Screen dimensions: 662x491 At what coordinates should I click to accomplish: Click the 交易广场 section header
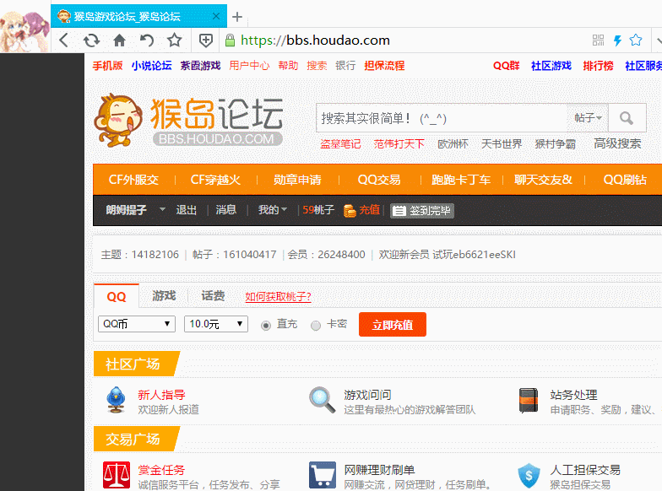pos(136,439)
